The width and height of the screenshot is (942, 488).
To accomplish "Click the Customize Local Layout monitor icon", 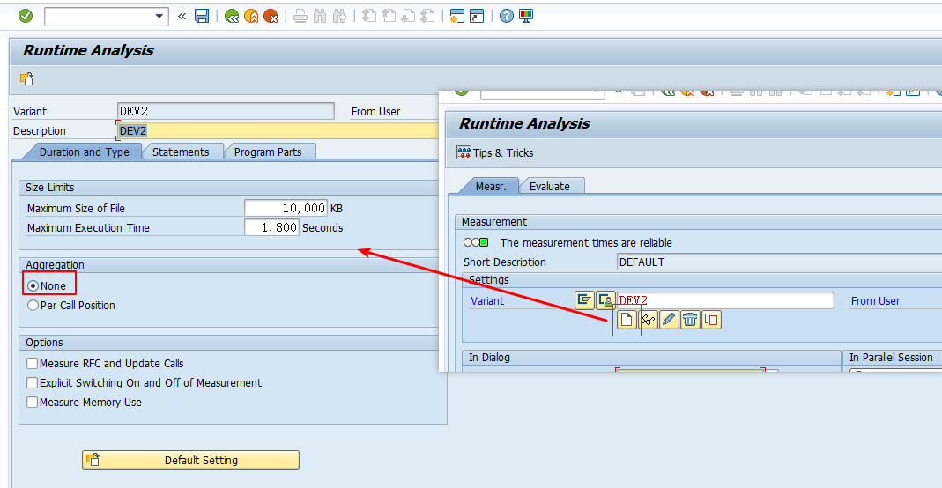I will [526, 16].
